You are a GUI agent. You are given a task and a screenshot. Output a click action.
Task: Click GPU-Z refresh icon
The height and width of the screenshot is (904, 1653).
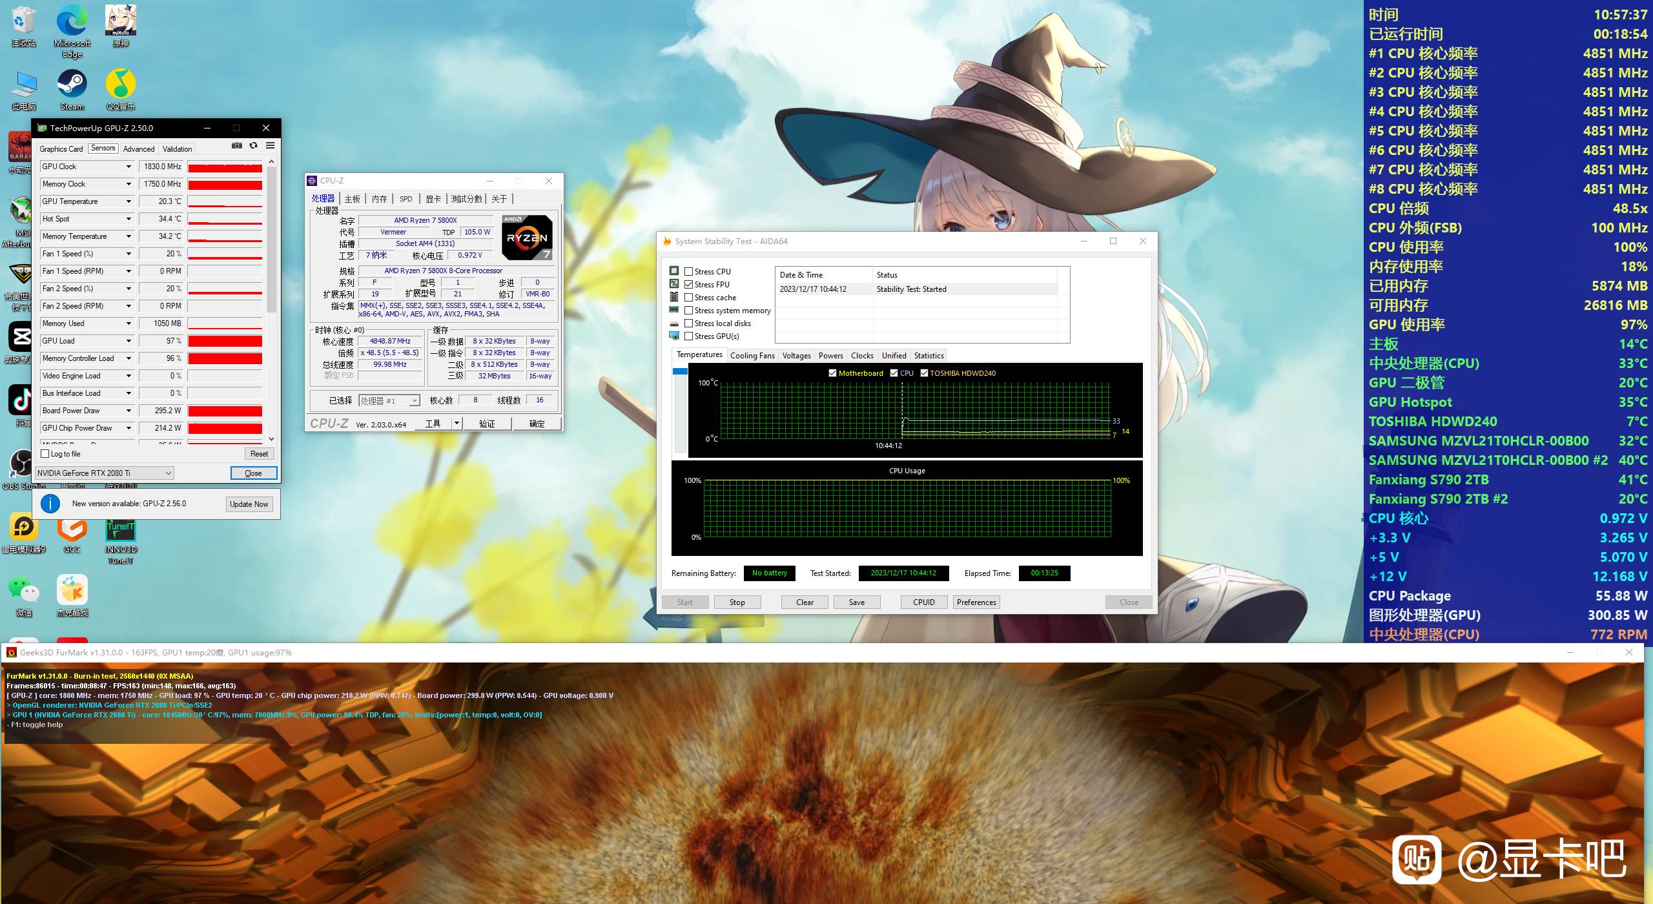[254, 146]
